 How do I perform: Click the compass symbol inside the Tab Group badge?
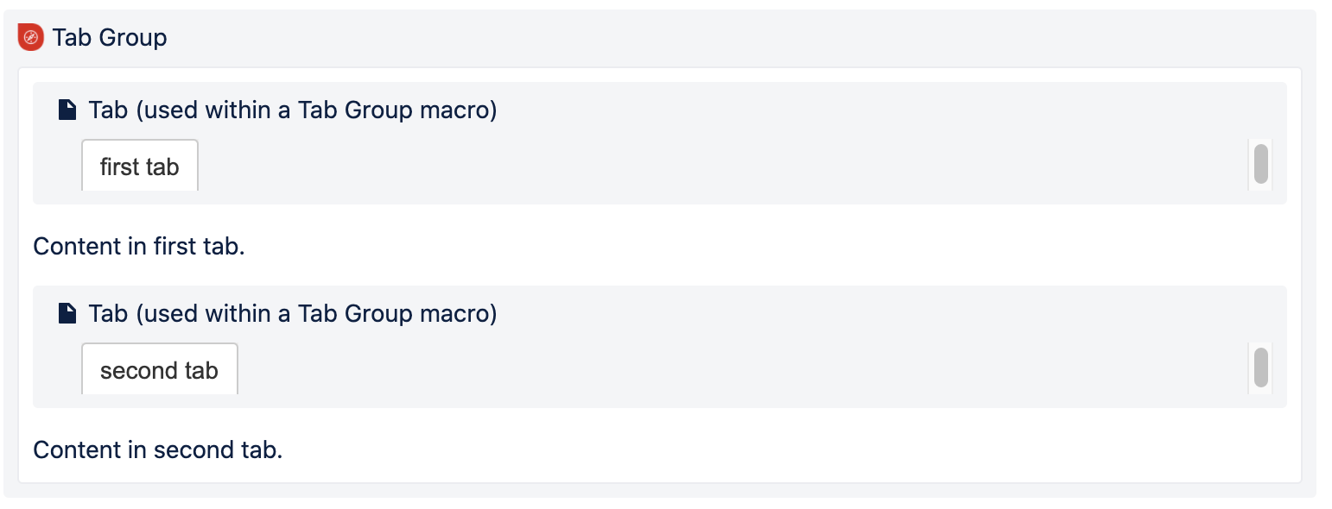point(31,37)
